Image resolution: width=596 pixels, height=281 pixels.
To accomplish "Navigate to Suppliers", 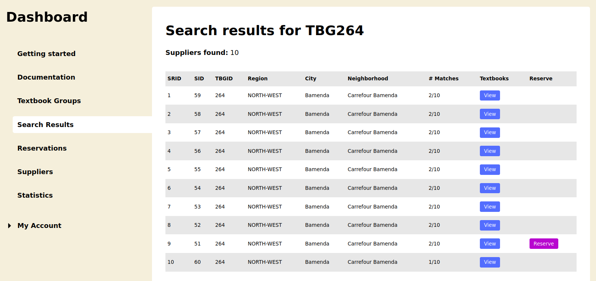I will (x=35, y=172).
